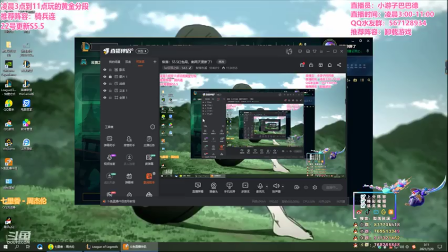Open the 弹幕秀 tool
Screen dimensions: 448x252
tap(129, 178)
